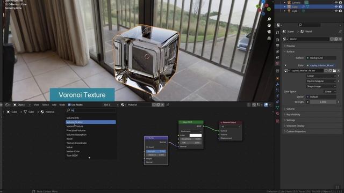The width and height of the screenshot is (344, 193).
Task: Open the Output properties tab icon
Action: click(x=277, y=46)
